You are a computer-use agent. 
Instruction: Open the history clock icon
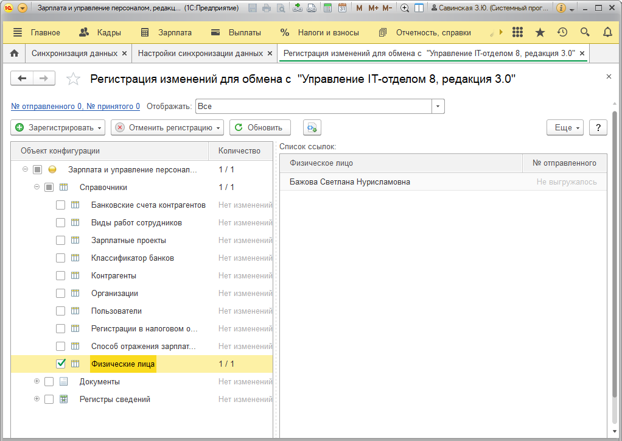pos(562,32)
